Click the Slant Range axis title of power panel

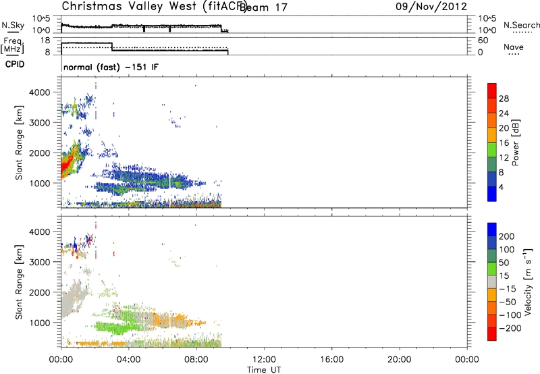19,142
